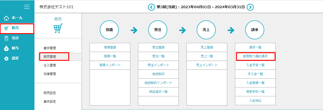Go to previous fiscal period arrow
Viewport: 323px width, 110px height.
[x=151, y=7]
